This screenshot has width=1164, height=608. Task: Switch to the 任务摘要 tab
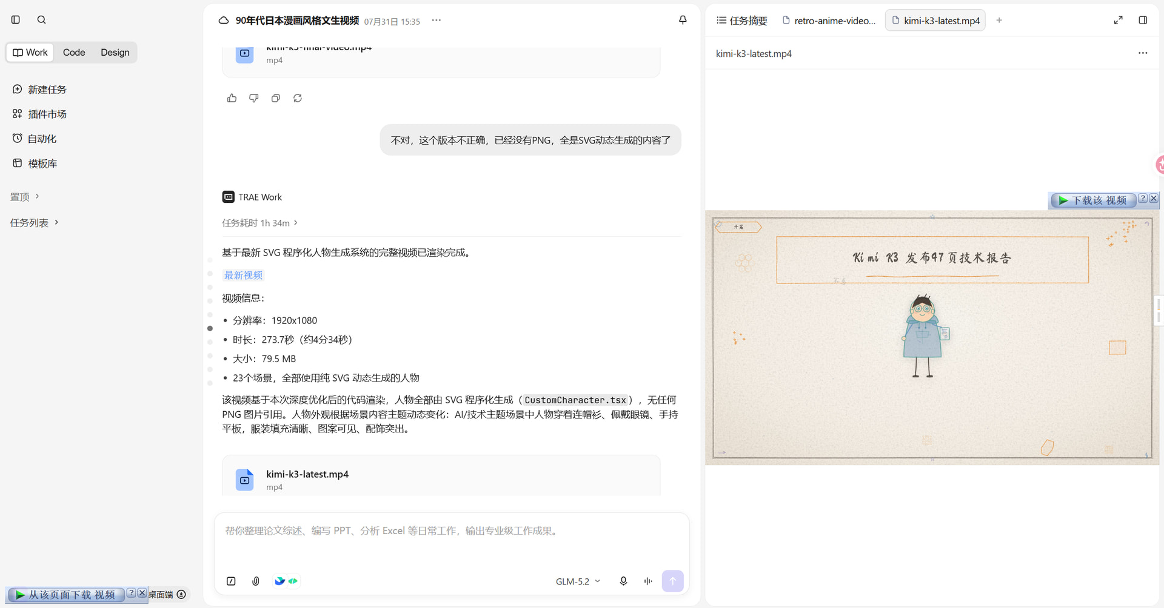pyautogui.click(x=742, y=21)
